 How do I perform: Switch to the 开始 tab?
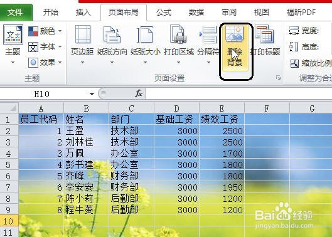(51, 13)
